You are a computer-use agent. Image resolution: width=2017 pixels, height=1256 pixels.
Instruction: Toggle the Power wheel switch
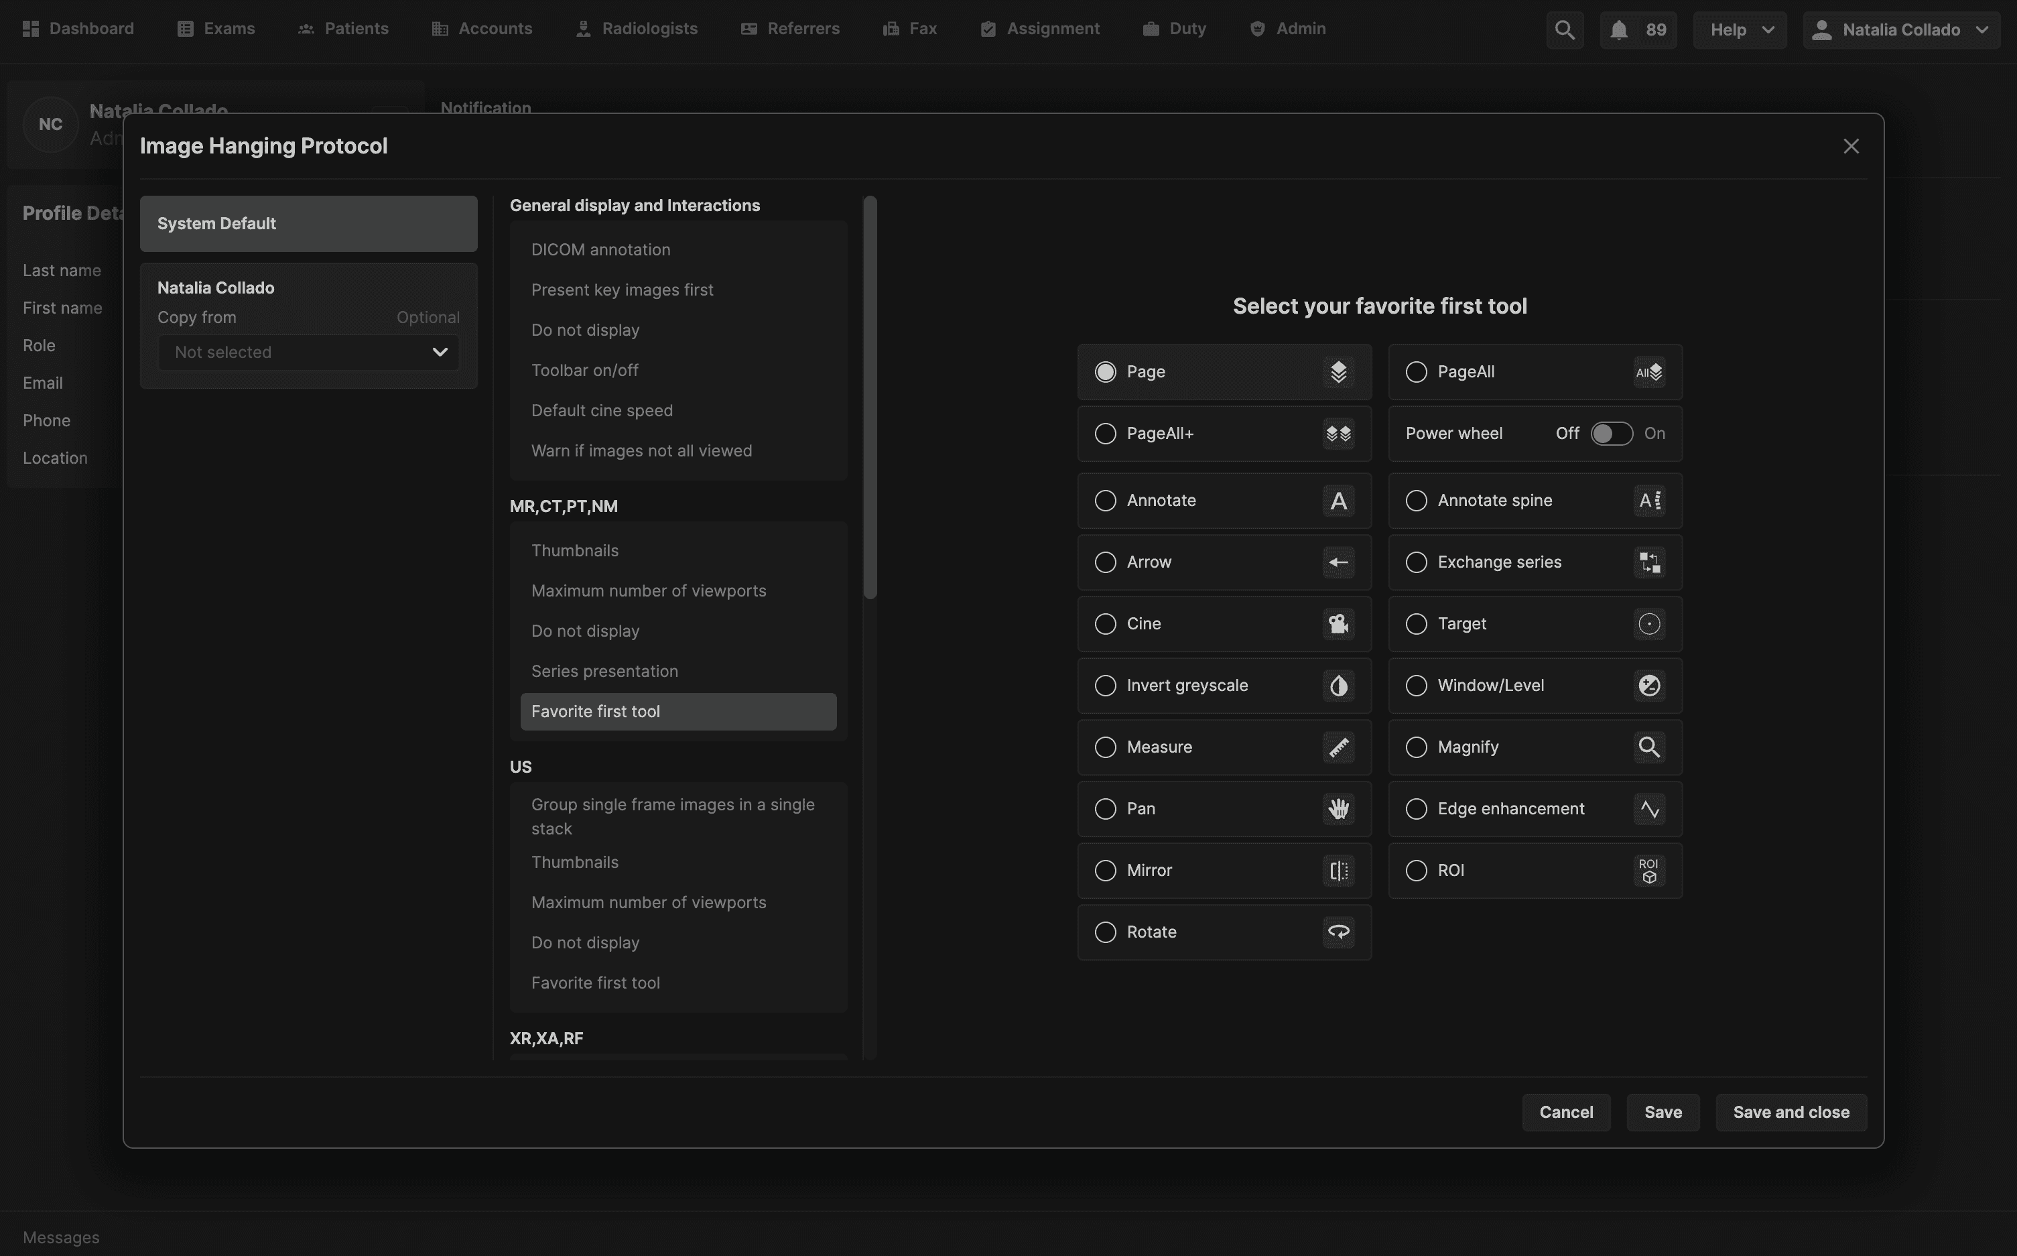click(1610, 434)
